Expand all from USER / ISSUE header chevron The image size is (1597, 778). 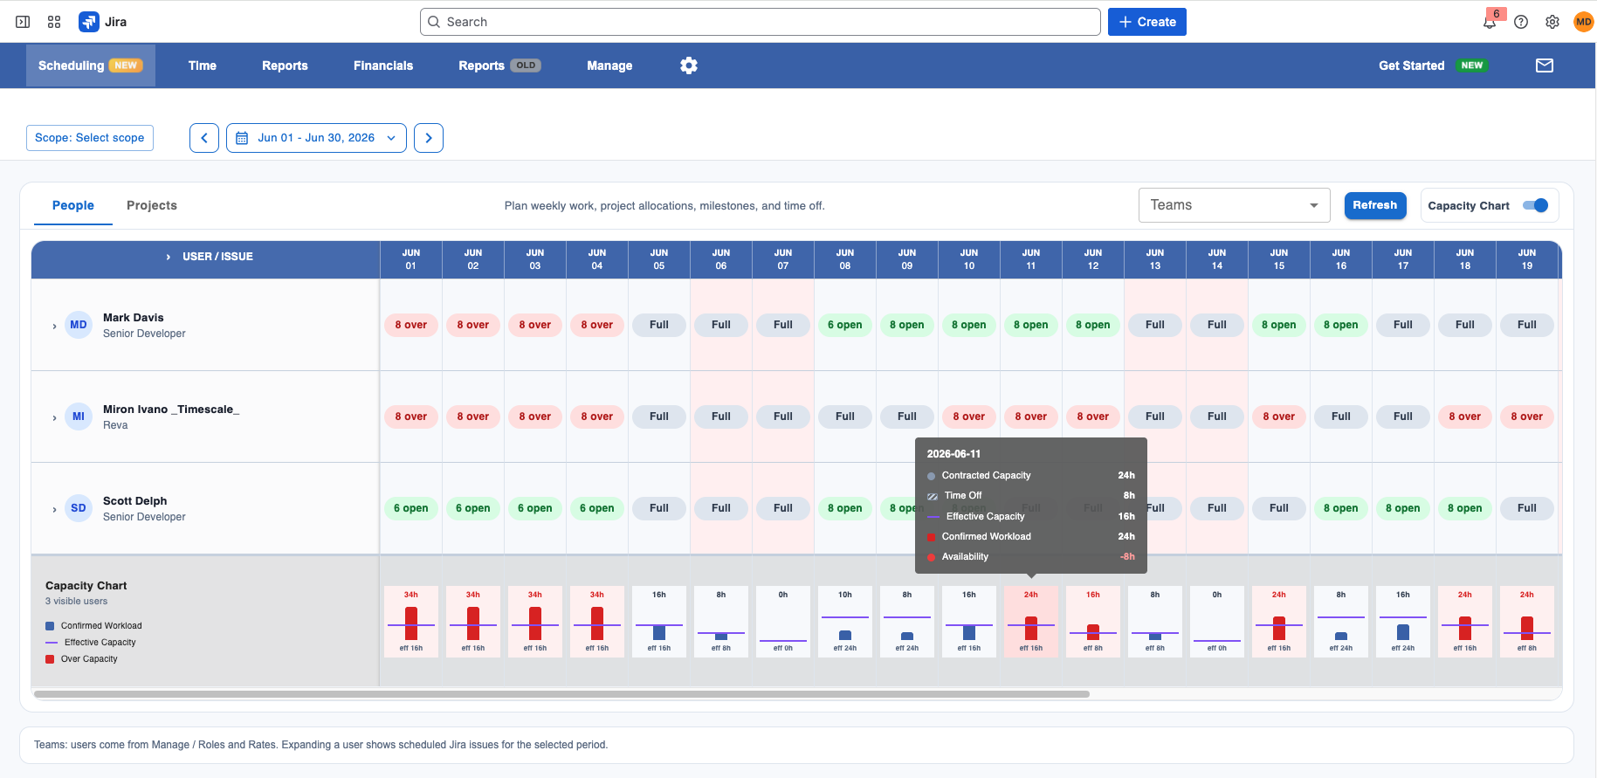click(x=169, y=257)
